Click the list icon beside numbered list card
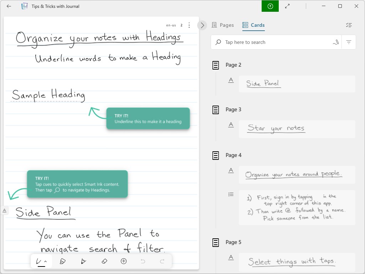Screen dimensions: 365x274 point(231,194)
